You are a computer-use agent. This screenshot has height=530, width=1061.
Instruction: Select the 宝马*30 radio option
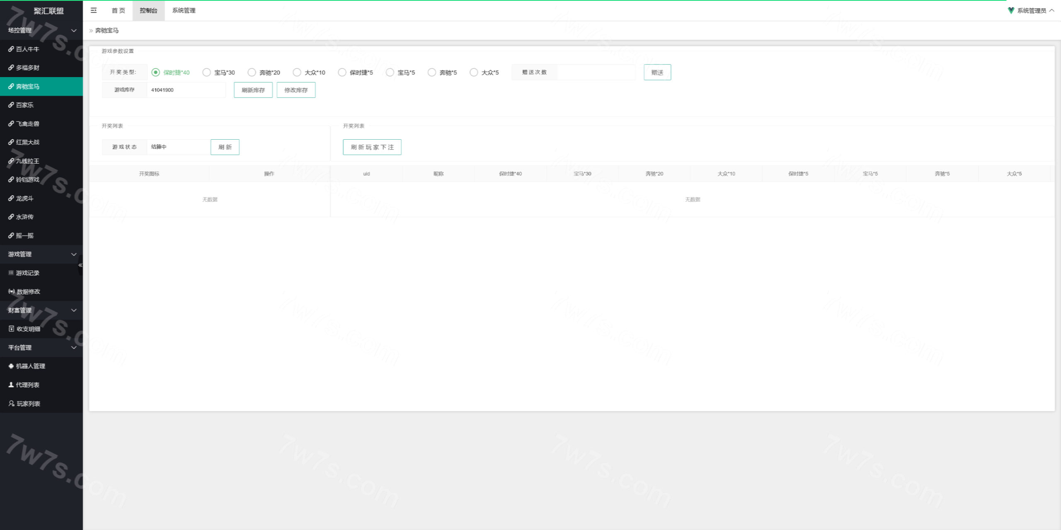click(x=206, y=73)
